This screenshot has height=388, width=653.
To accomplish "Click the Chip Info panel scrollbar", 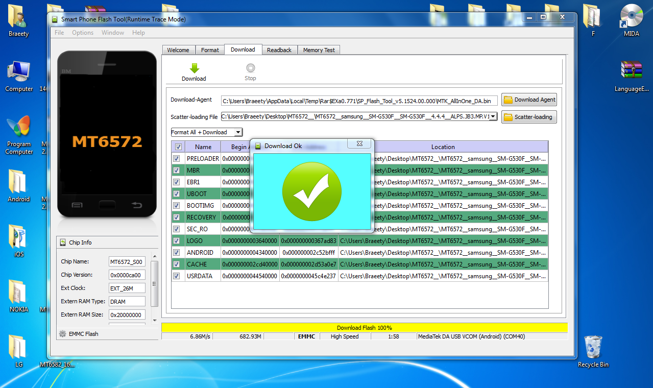I will (x=156, y=283).
